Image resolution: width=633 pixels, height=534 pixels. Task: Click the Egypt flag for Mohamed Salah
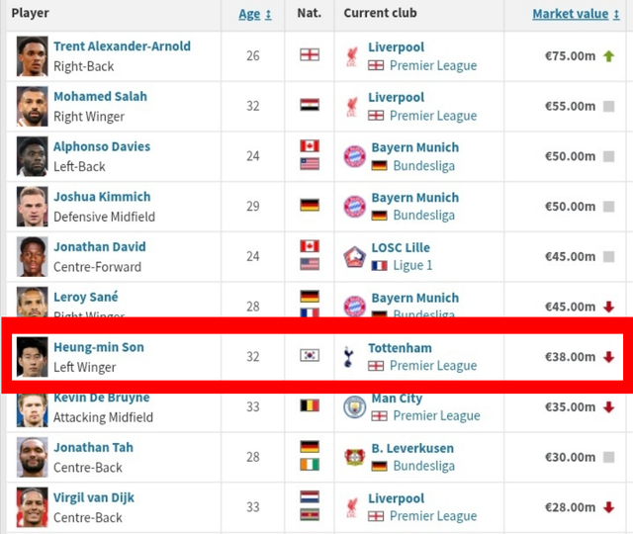310,106
